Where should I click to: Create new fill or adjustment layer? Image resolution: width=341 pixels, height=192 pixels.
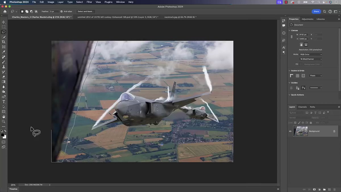point(319,189)
